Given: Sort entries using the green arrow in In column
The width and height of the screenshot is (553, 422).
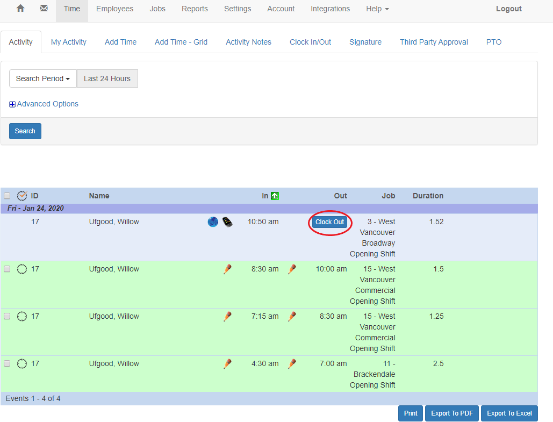Looking at the screenshot, I should [x=274, y=196].
